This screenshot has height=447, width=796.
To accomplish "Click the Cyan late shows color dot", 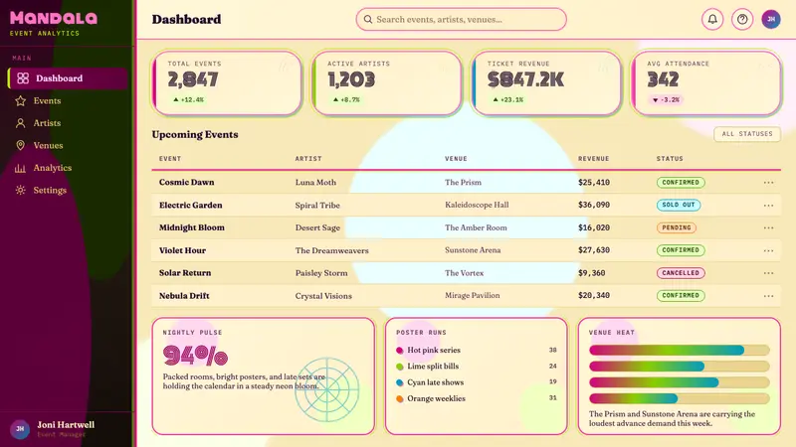I will point(400,382).
